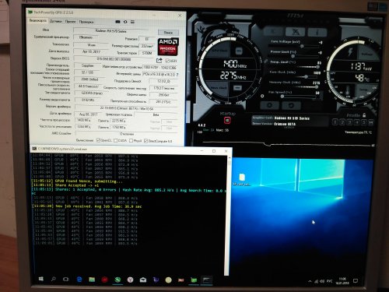
Task: Select Afterburner profile slot 3
Action: point(349,122)
